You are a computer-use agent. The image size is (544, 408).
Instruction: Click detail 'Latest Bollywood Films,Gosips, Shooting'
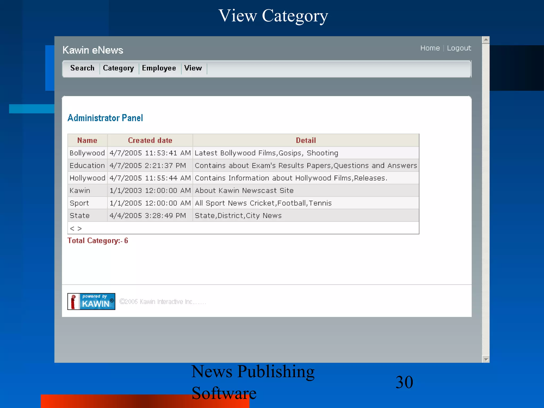pos(266,153)
